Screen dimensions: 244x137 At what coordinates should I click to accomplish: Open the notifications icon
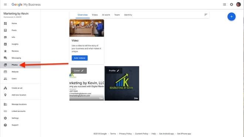pyautogui.click(x=231, y=4)
